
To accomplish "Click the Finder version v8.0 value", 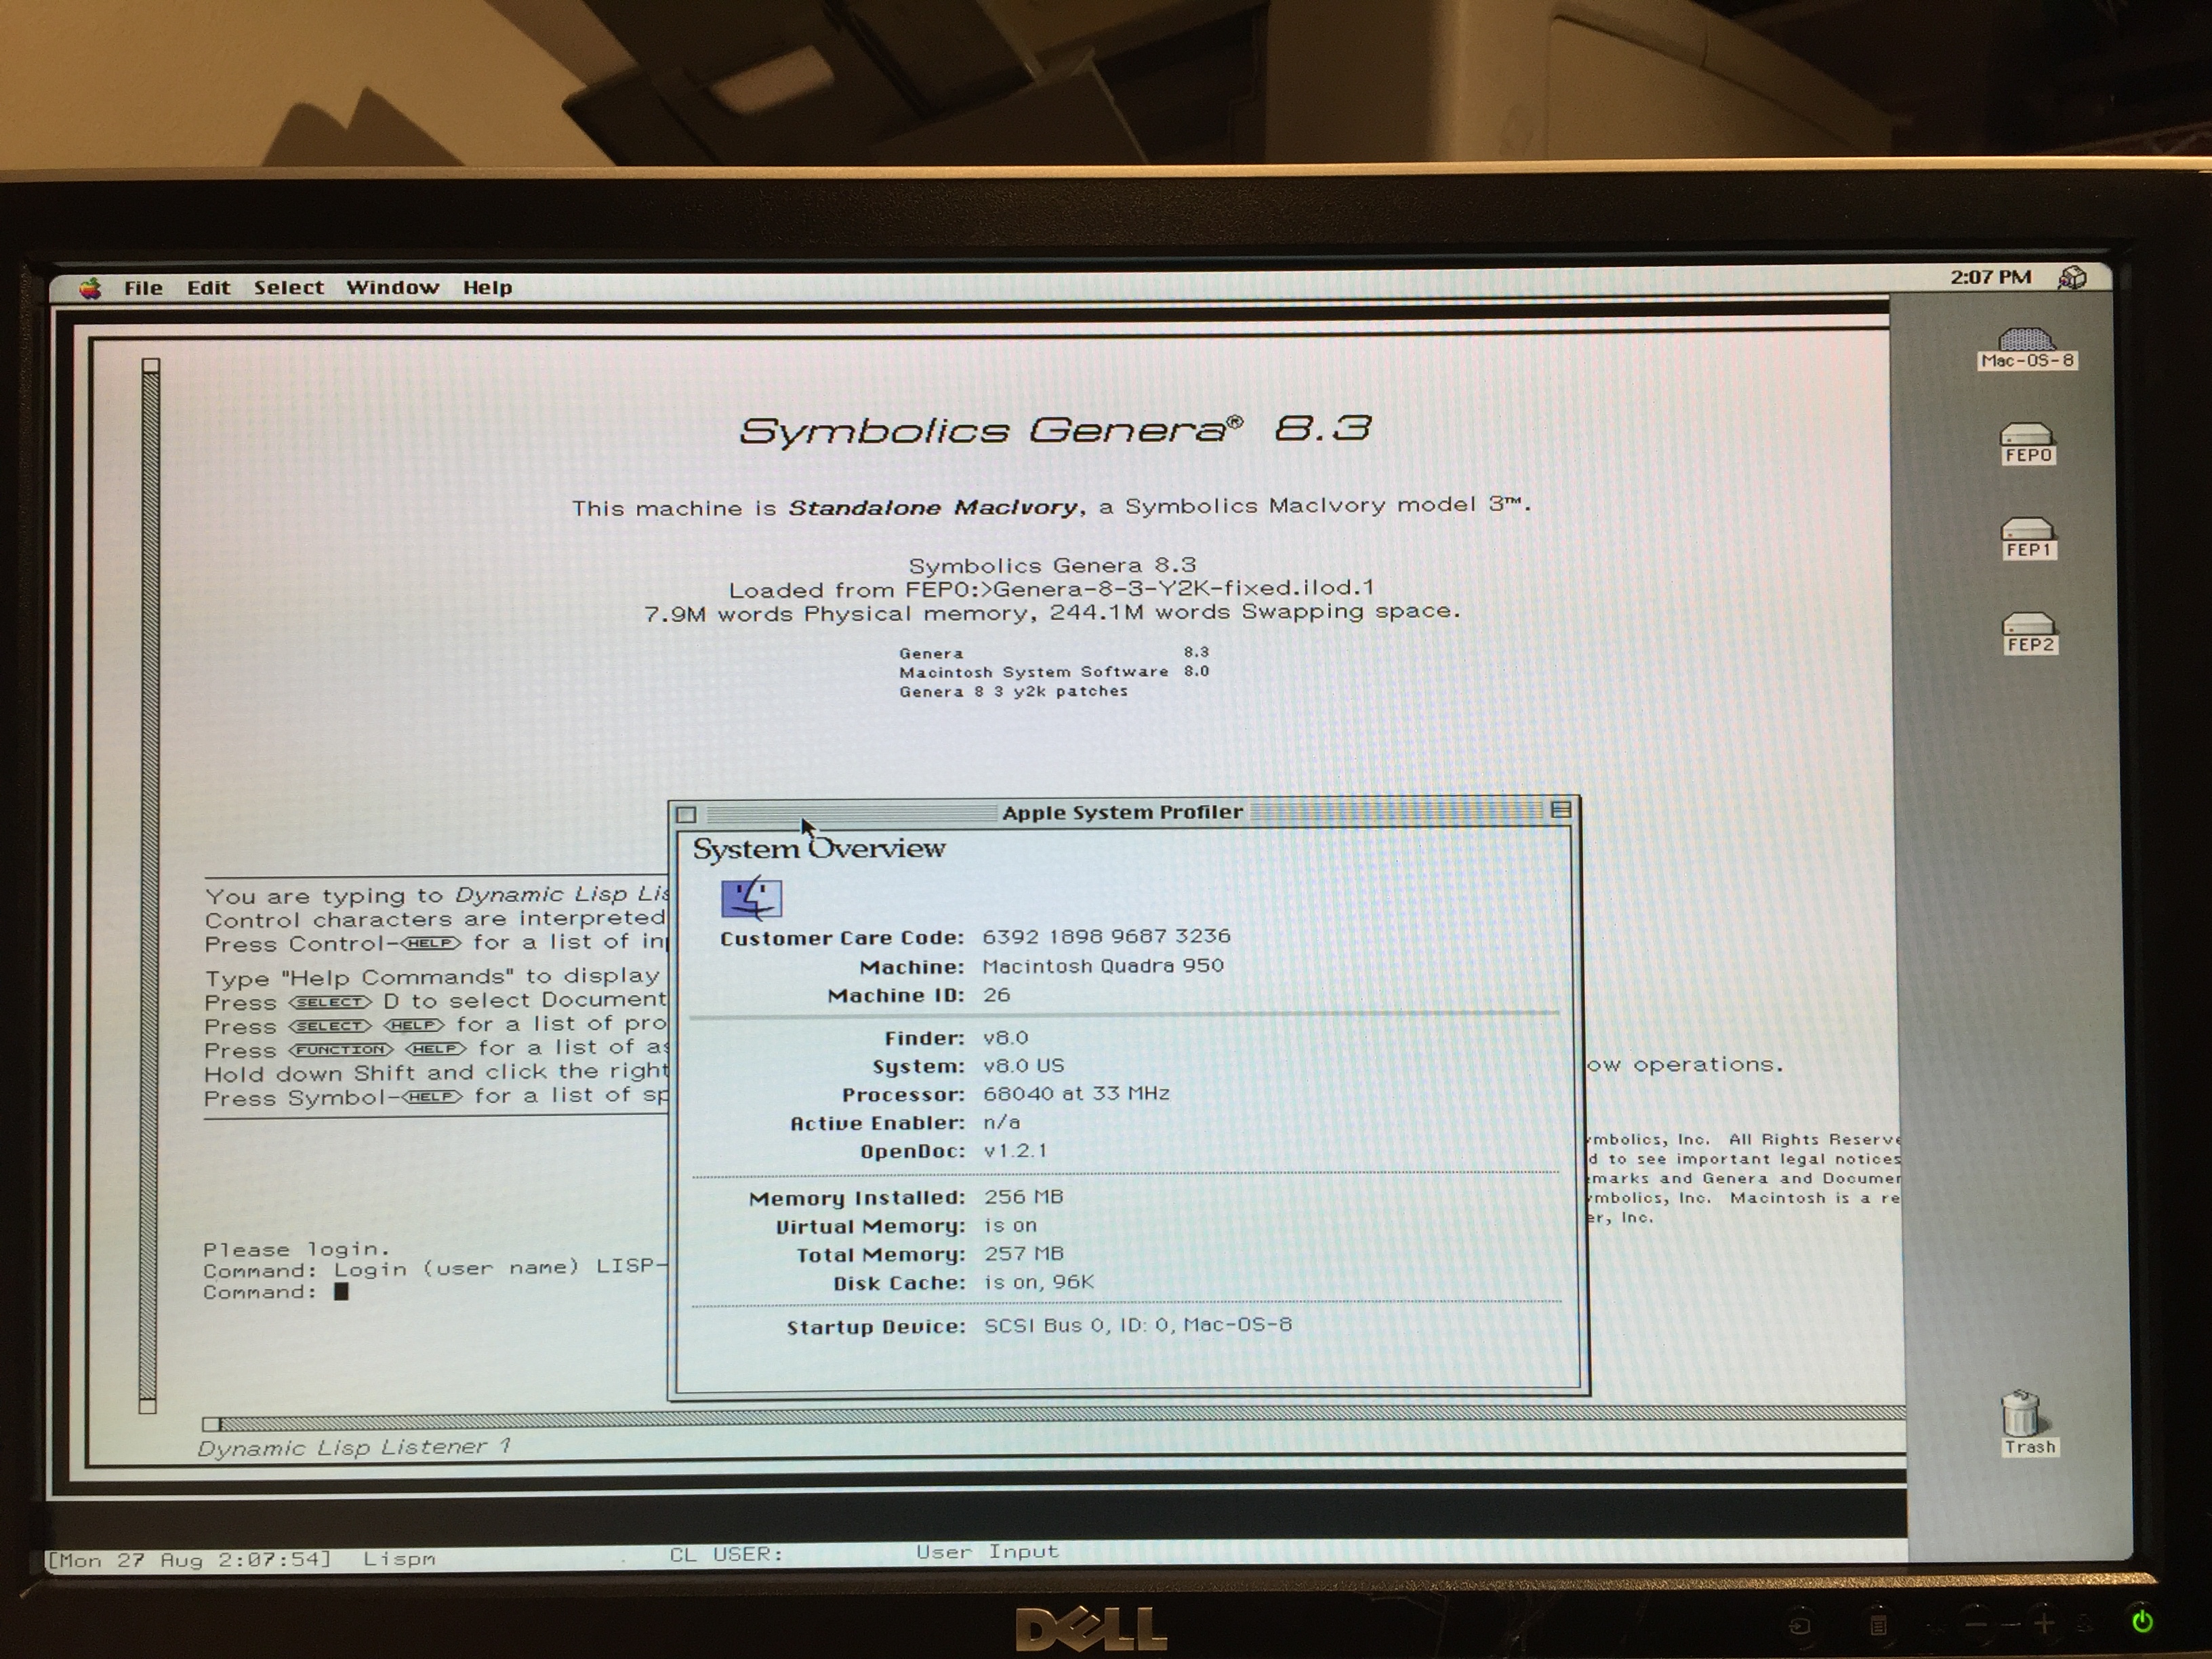I will [1006, 1038].
